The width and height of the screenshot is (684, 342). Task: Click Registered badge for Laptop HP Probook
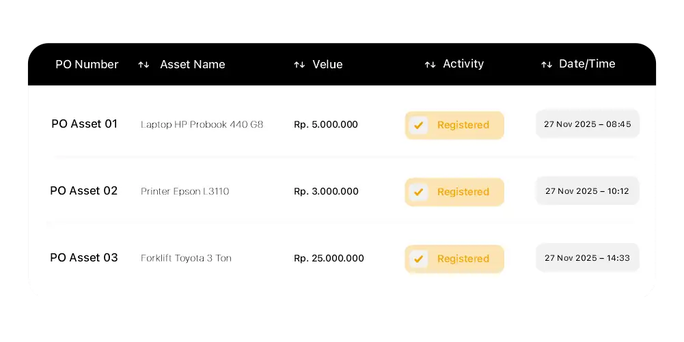pyautogui.click(x=463, y=126)
